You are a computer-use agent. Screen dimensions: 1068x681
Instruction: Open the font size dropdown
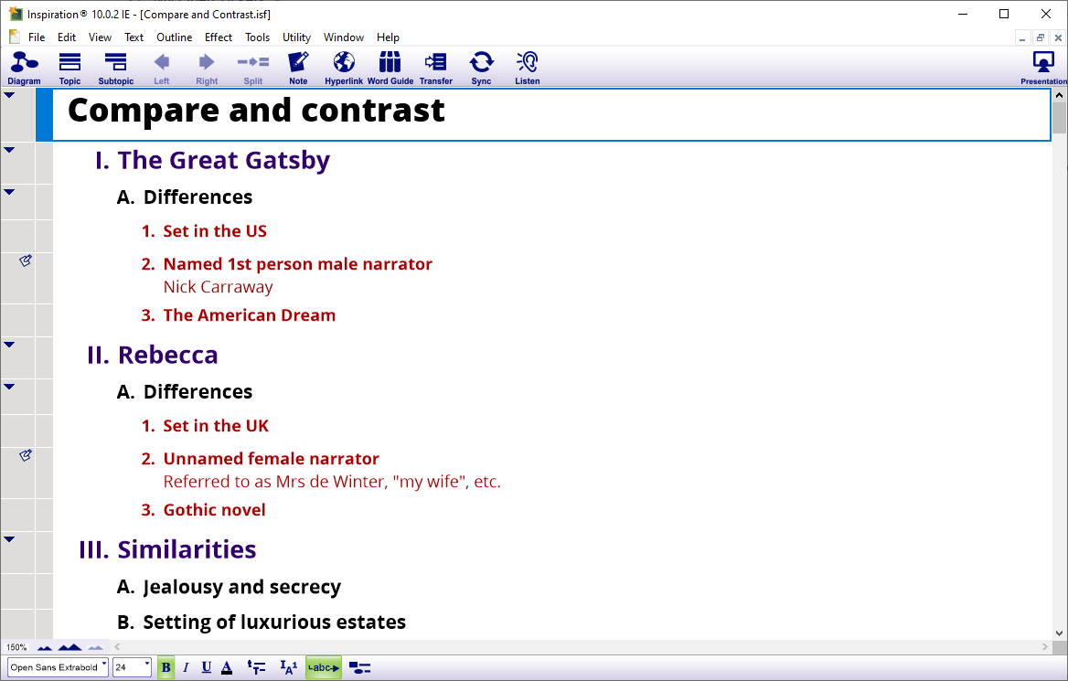[146, 662]
